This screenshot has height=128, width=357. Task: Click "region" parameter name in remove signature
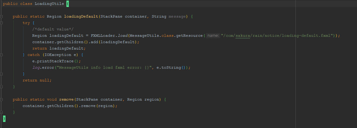[152, 99]
